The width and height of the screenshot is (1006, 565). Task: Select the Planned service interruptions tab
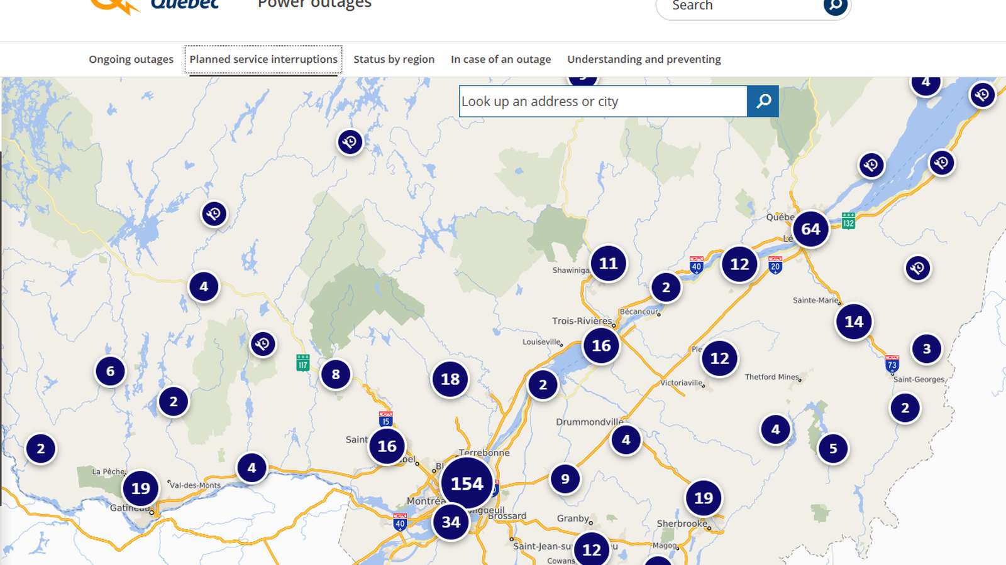[x=263, y=60]
